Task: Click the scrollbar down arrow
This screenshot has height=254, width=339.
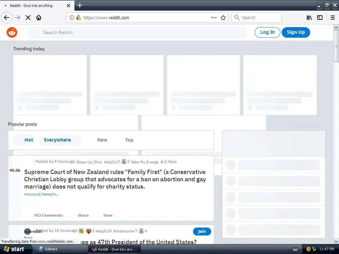Action: 336,241
